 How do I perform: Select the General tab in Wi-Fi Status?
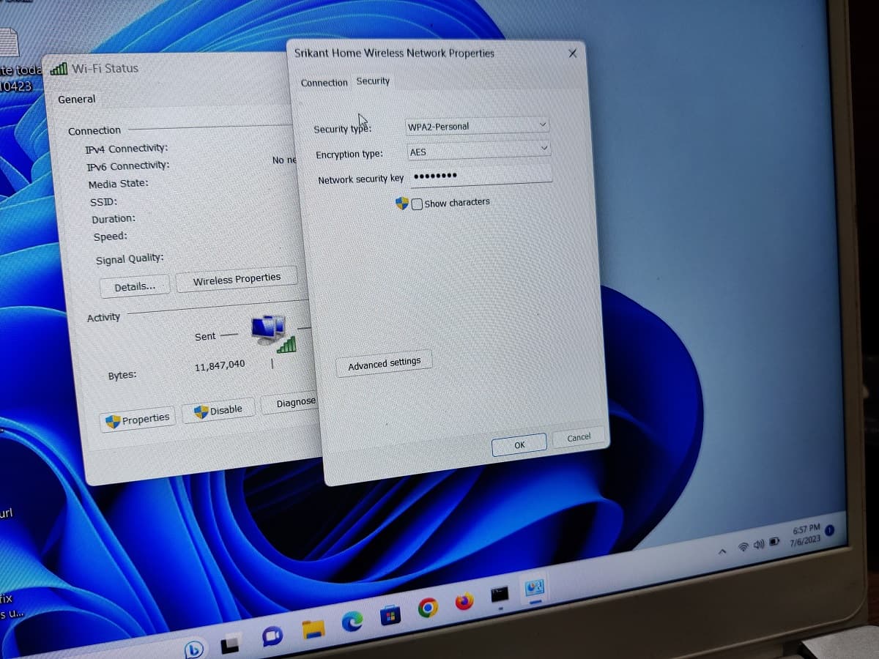[76, 99]
